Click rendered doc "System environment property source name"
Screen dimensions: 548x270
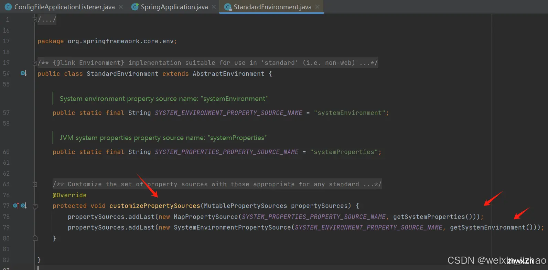164,99
